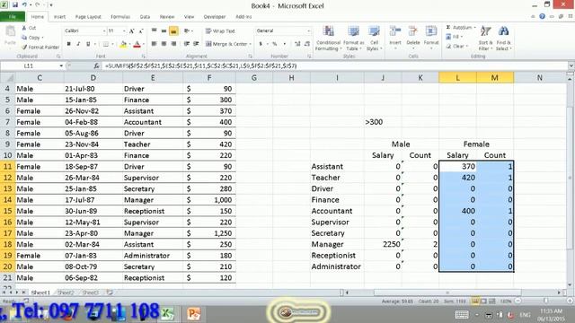Open the font size dropdown
This screenshot has height=323, width=575.
[124, 31]
